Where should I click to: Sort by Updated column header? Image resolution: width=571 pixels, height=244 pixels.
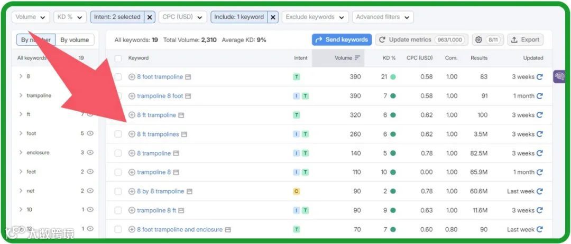coord(533,58)
